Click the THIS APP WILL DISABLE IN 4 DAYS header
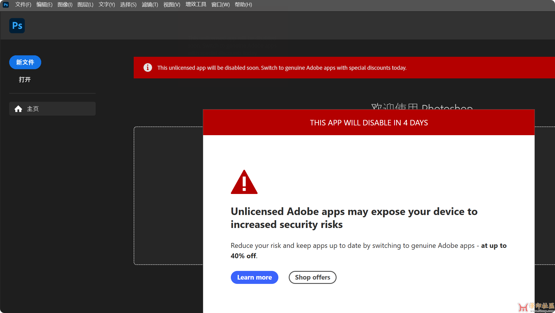 pyautogui.click(x=369, y=122)
